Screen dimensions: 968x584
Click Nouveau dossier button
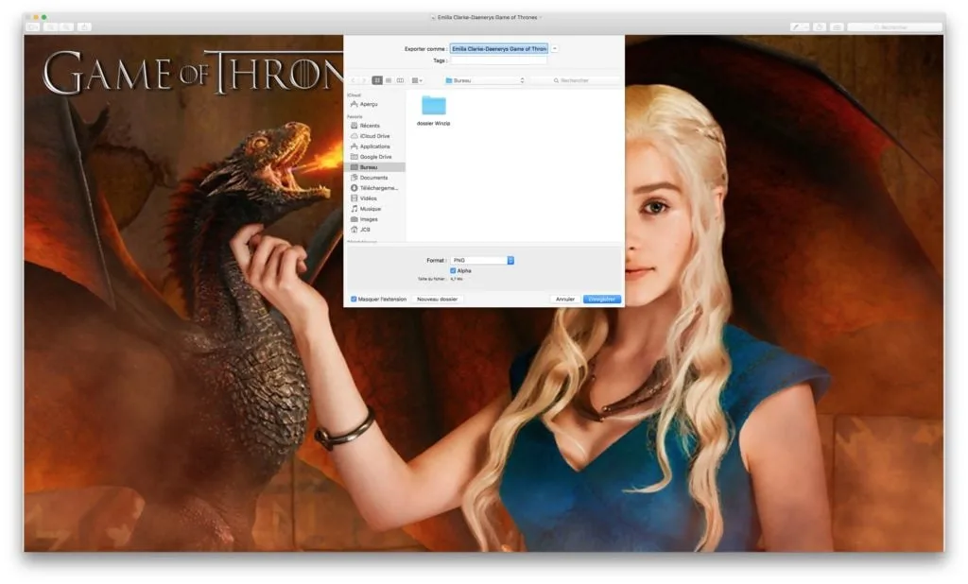click(438, 299)
